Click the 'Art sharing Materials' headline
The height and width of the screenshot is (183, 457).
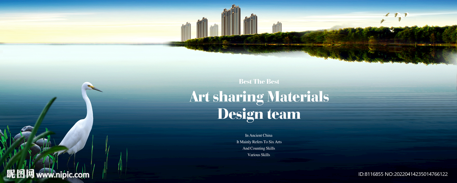pos(259,97)
